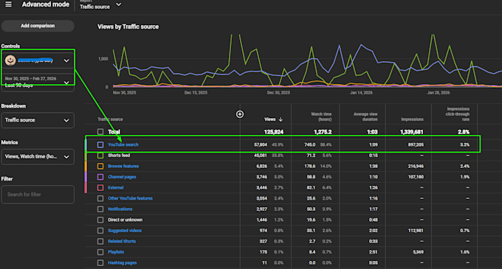Click the Traffic source column header
Viewport: 502px width, 269px height.
click(110, 119)
